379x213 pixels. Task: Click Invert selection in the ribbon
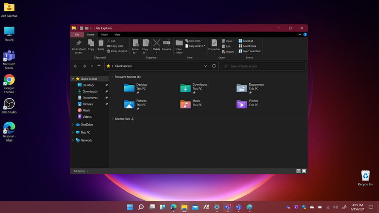pos(251,51)
